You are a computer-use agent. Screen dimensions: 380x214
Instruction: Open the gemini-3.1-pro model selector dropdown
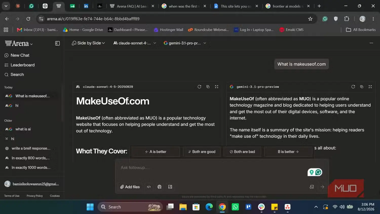[x=185, y=43]
